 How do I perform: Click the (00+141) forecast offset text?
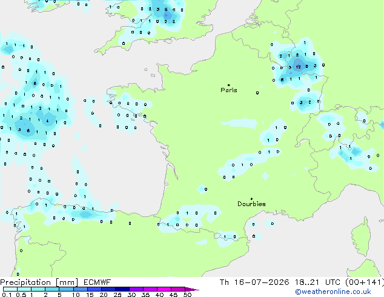[x=365, y=282]
